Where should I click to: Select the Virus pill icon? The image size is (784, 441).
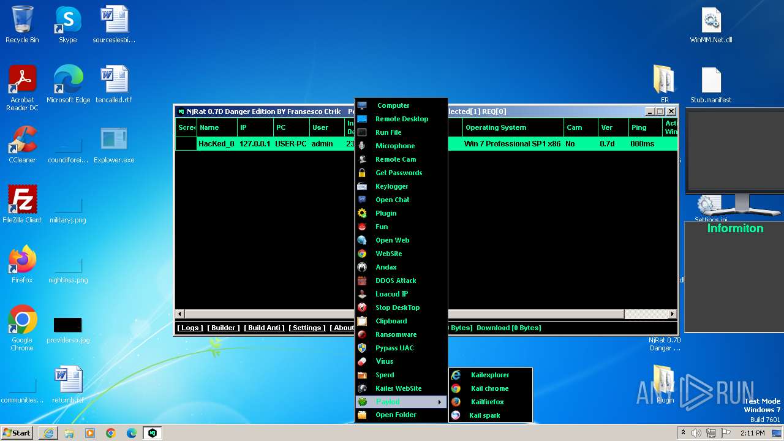click(x=362, y=361)
